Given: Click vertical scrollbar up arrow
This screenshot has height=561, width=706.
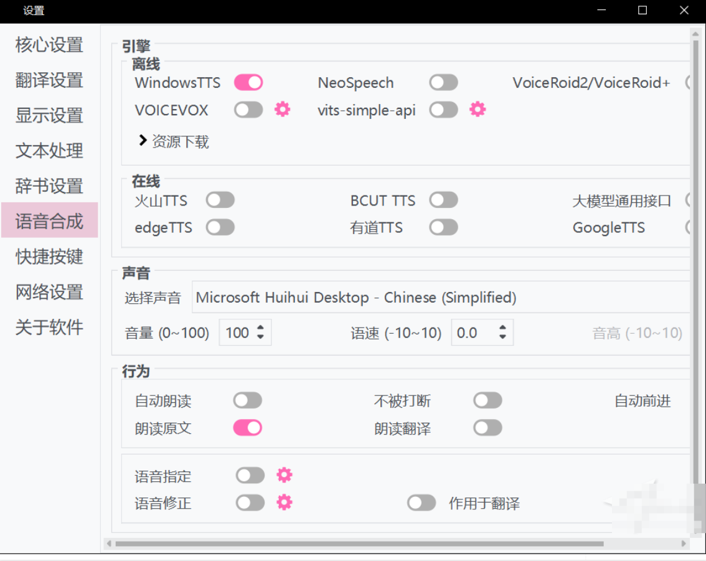Looking at the screenshot, I should (695, 34).
